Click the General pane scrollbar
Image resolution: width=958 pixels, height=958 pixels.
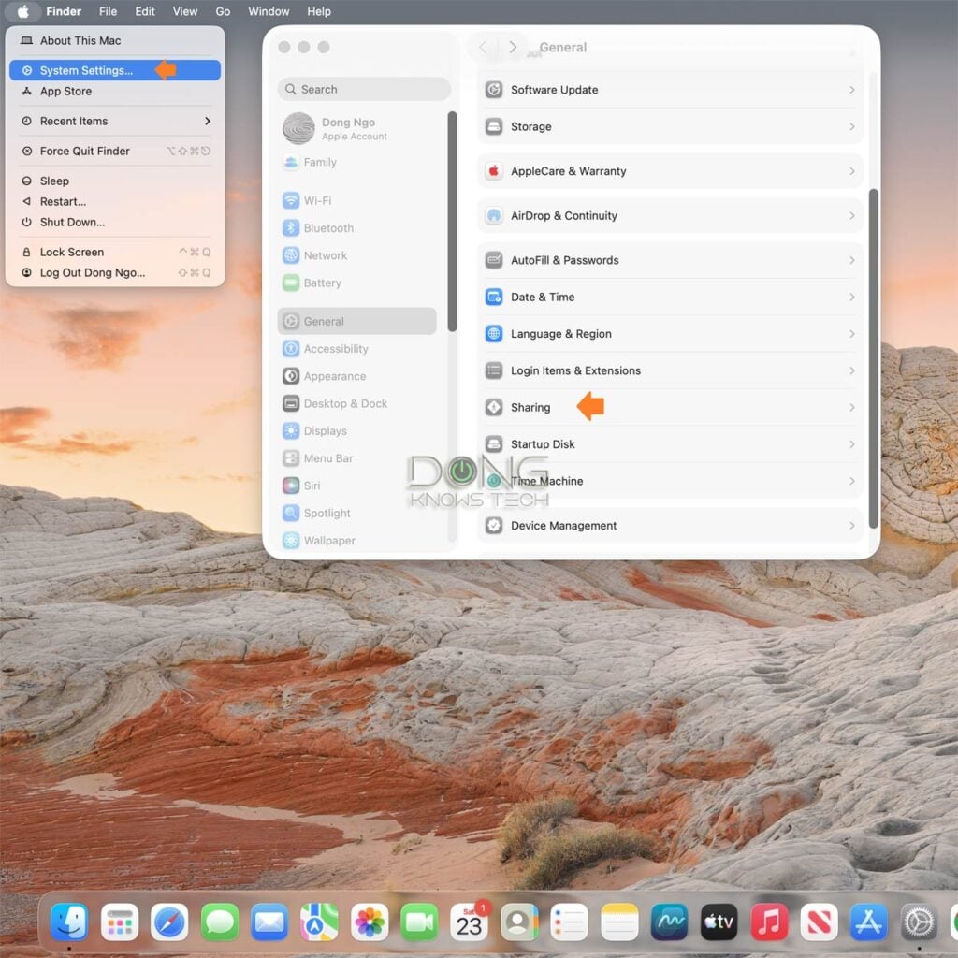873,359
